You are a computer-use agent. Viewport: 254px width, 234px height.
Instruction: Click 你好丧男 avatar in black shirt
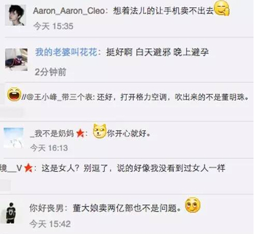point(11,213)
